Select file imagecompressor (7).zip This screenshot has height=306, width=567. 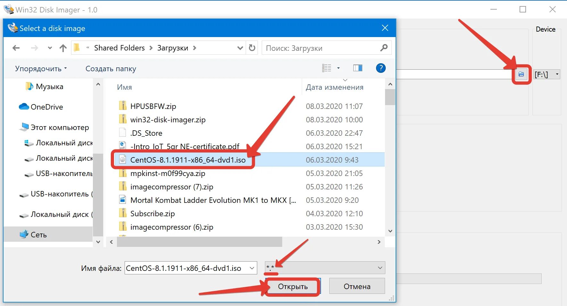tap(172, 187)
